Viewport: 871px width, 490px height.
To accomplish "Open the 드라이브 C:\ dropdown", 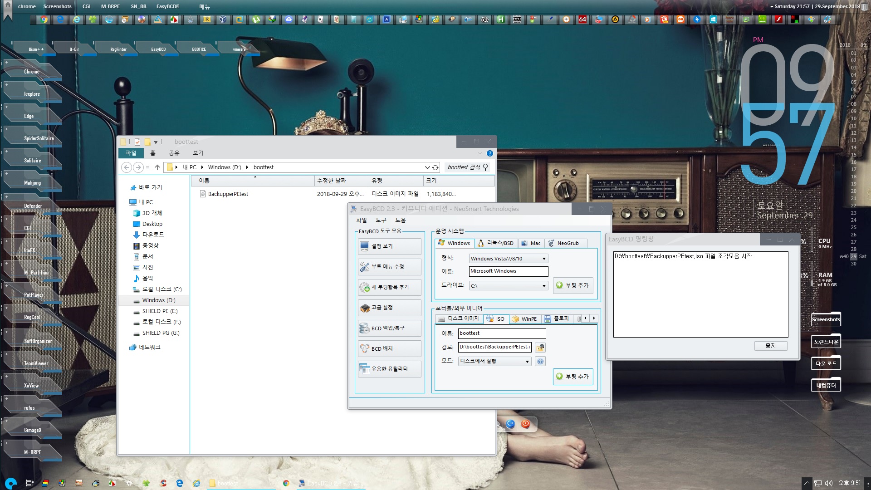I will [x=509, y=286].
